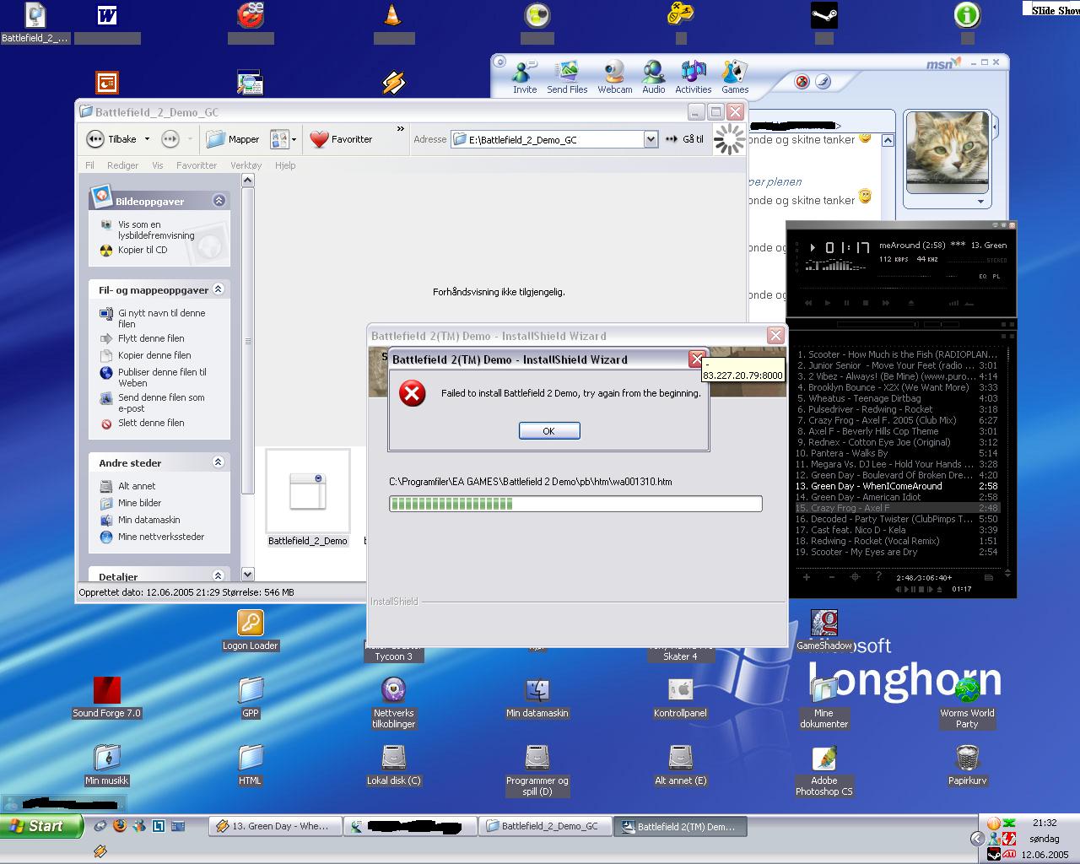Select Green Day - American Idiot track
The image size is (1080, 864).
tap(897, 497)
